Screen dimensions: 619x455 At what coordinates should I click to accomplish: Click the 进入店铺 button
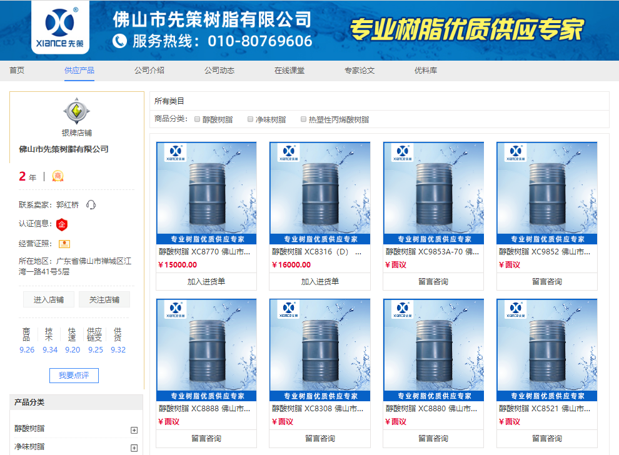tap(49, 299)
